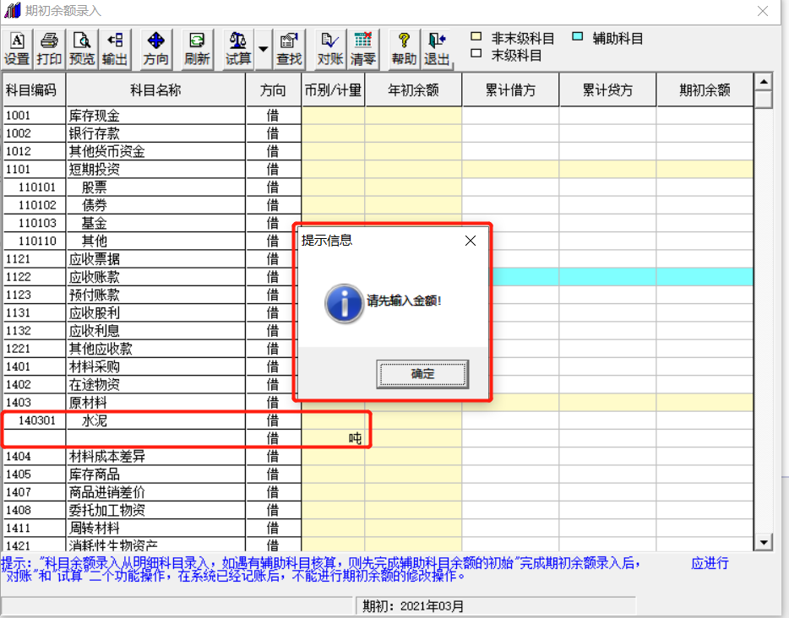Click the 期初: 2021年03月 status field
This screenshot has width=789, height=618.
tap(496, 606)
